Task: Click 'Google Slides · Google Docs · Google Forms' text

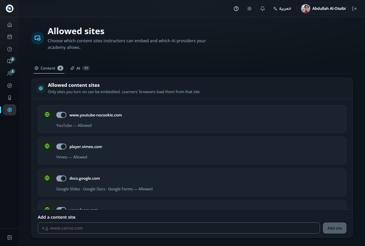Action: [95, 189]
